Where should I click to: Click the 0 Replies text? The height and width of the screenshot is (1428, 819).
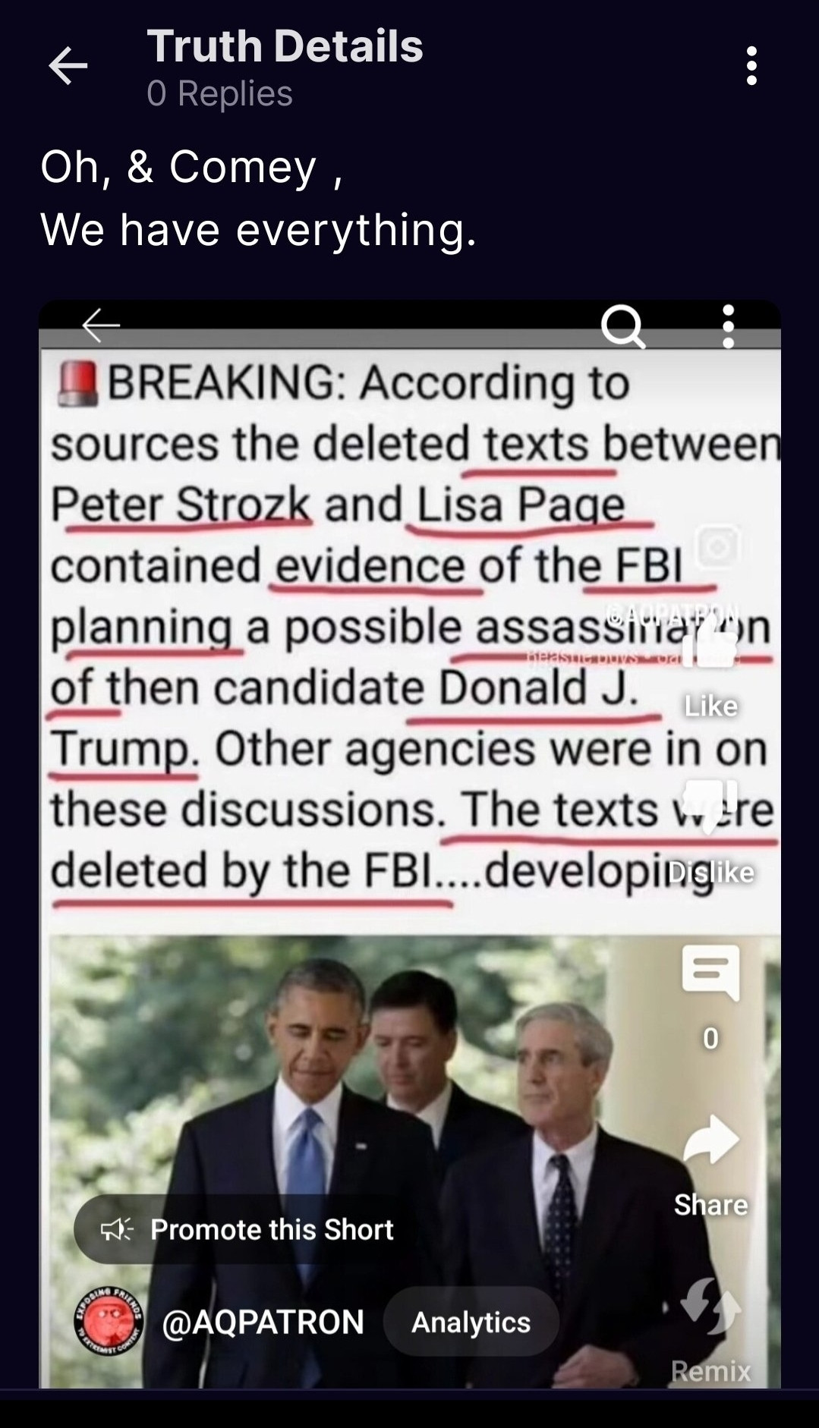point(219,93)
